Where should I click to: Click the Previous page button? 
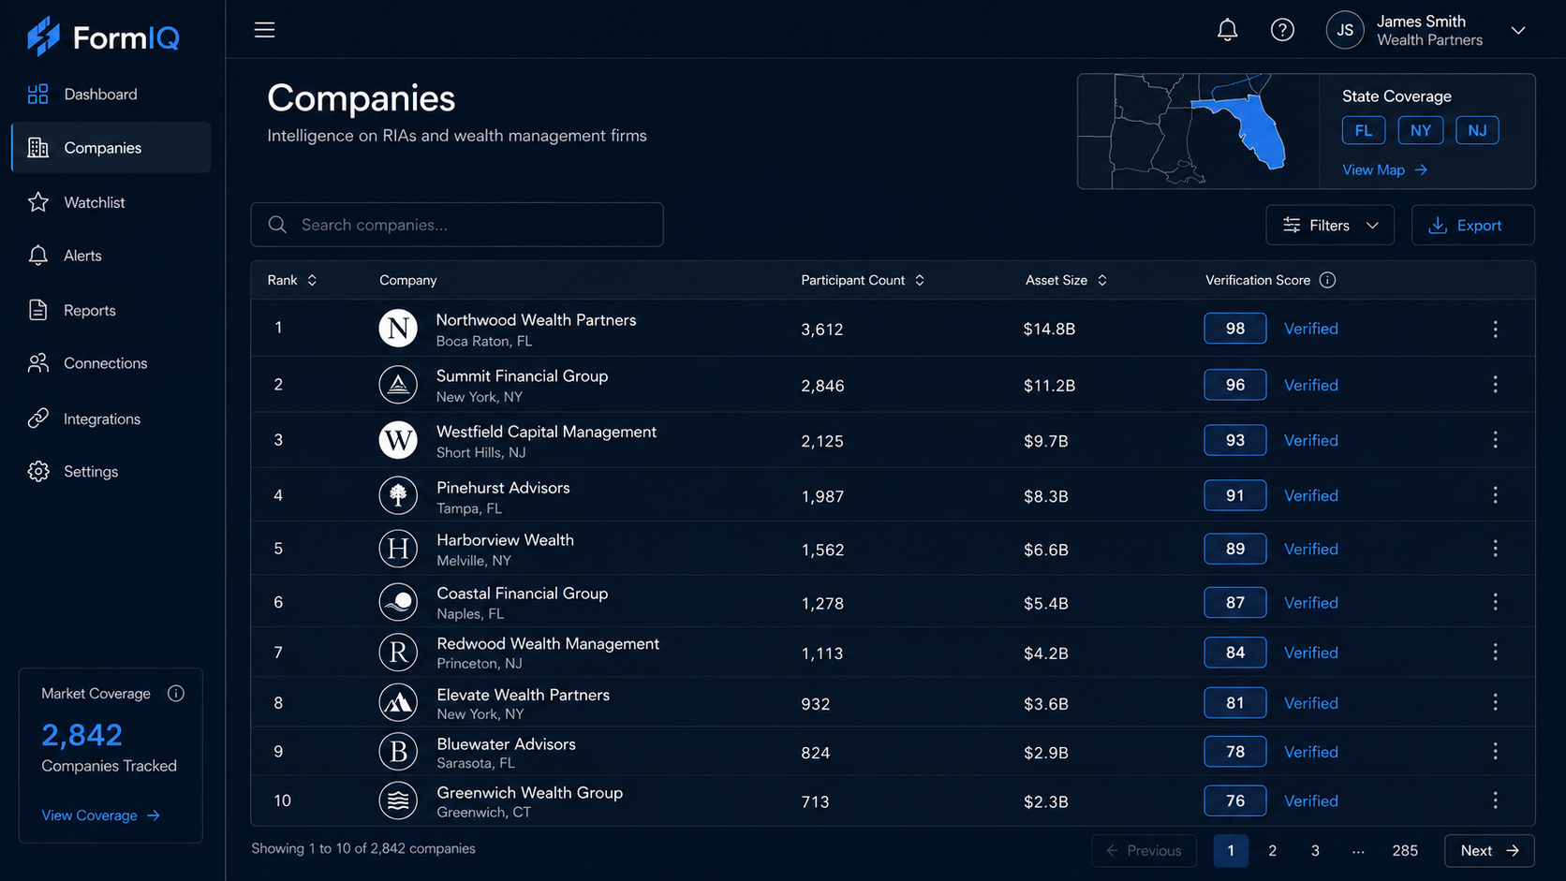pyautogui.click(x=1144, y=850)
